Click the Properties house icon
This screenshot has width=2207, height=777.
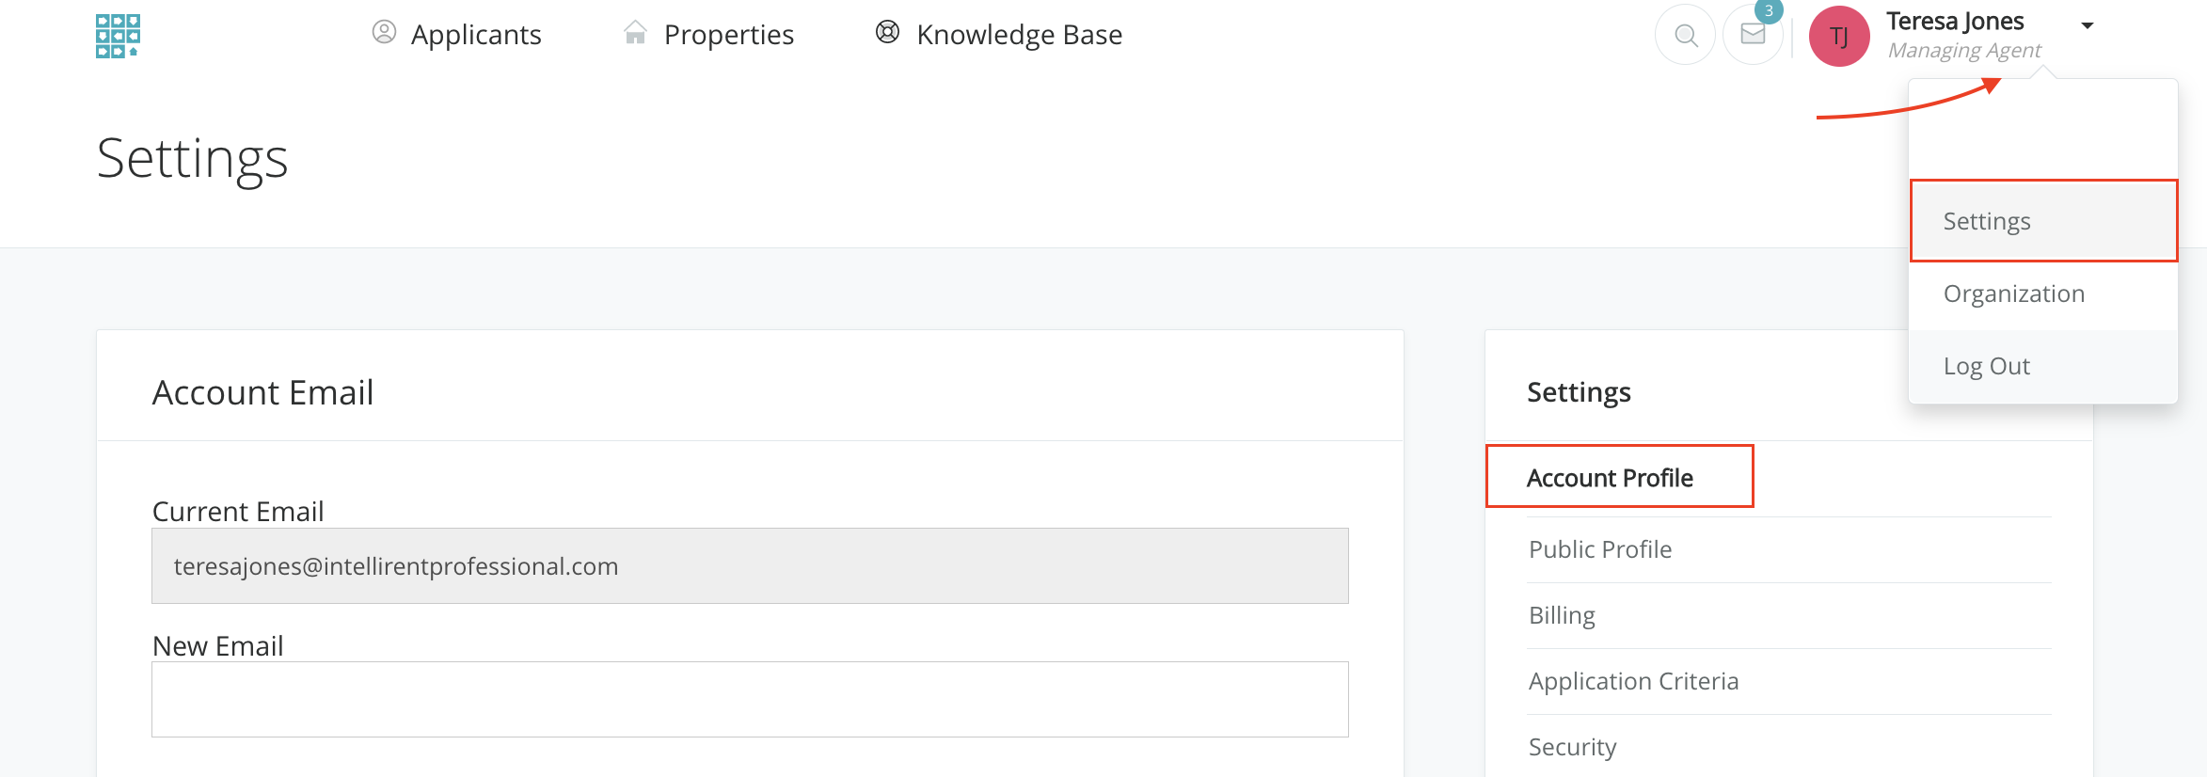635,33
